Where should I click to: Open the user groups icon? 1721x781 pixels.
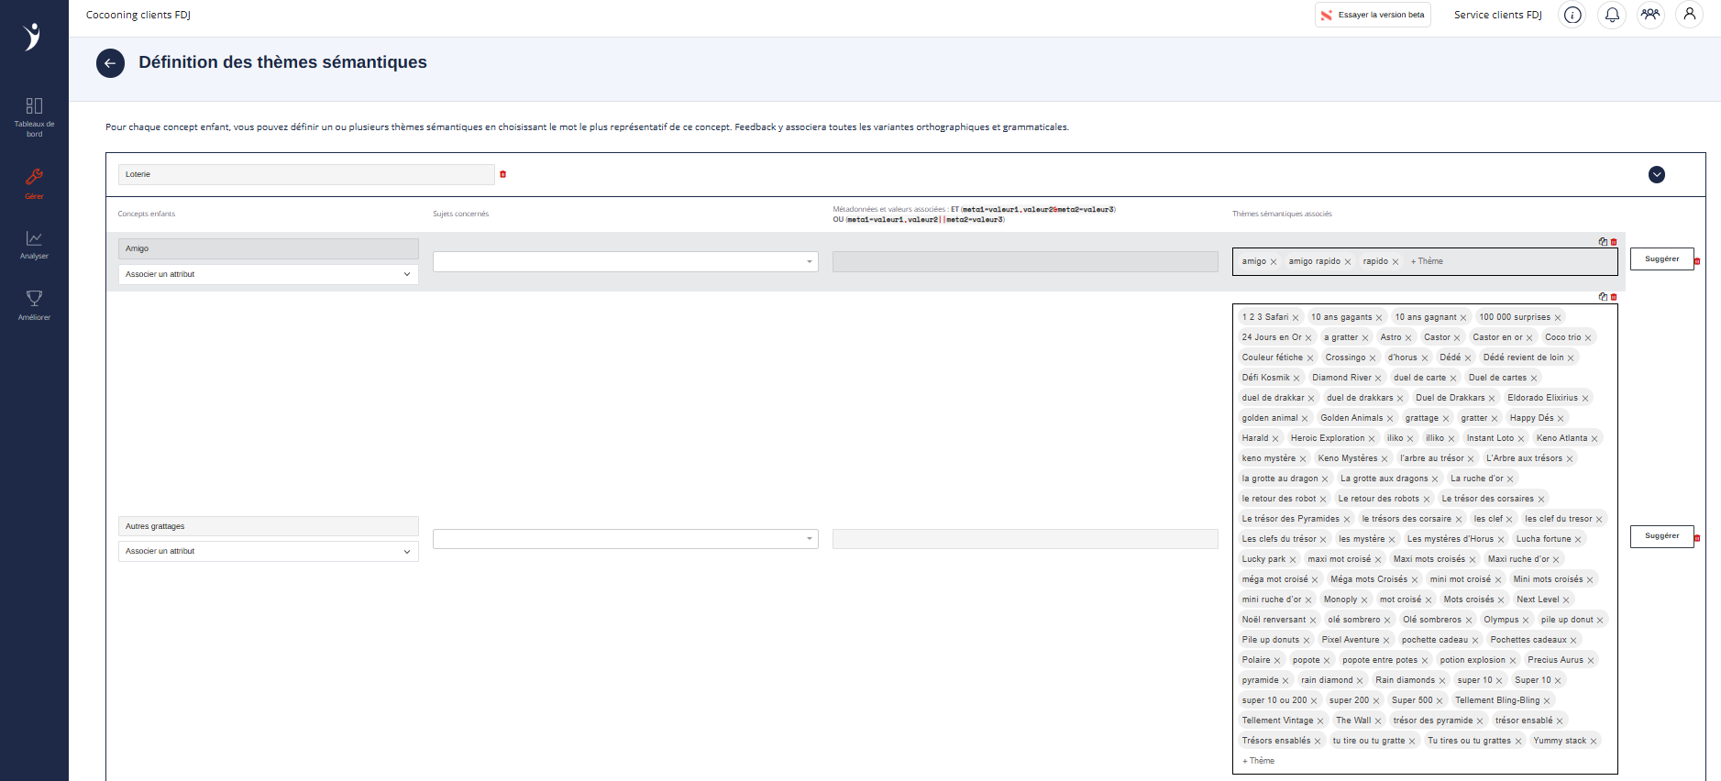1650,15
